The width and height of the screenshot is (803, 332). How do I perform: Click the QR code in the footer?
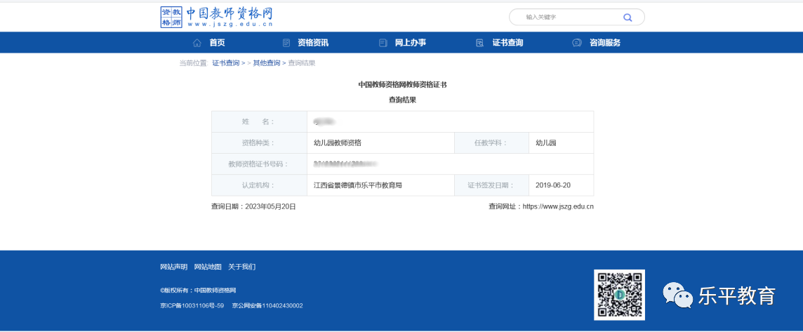pos(619,295)
